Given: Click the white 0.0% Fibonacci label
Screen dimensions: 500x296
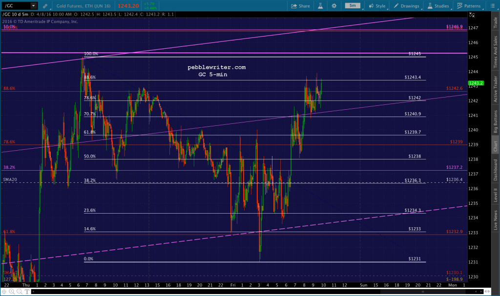Looking at the screenshot, I should [88, 259].
